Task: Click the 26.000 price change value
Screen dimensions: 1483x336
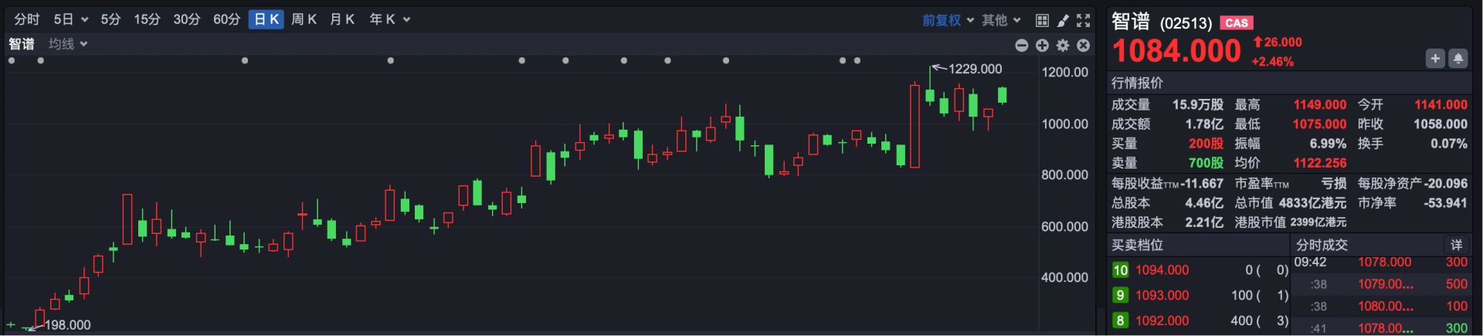Action: [1283, 42]
